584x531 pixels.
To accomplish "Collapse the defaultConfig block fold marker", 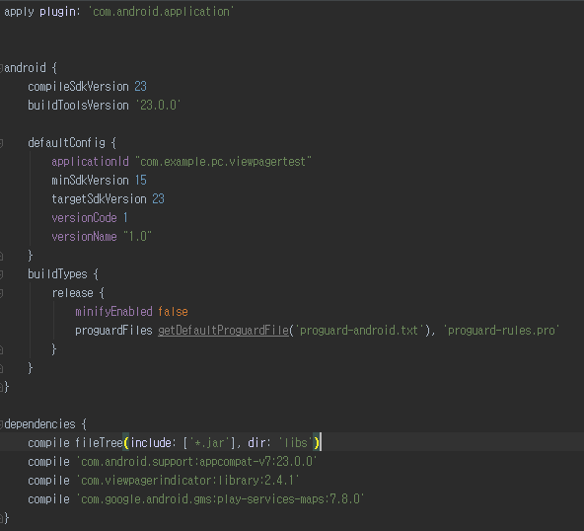I will click(x=1, y=143).
